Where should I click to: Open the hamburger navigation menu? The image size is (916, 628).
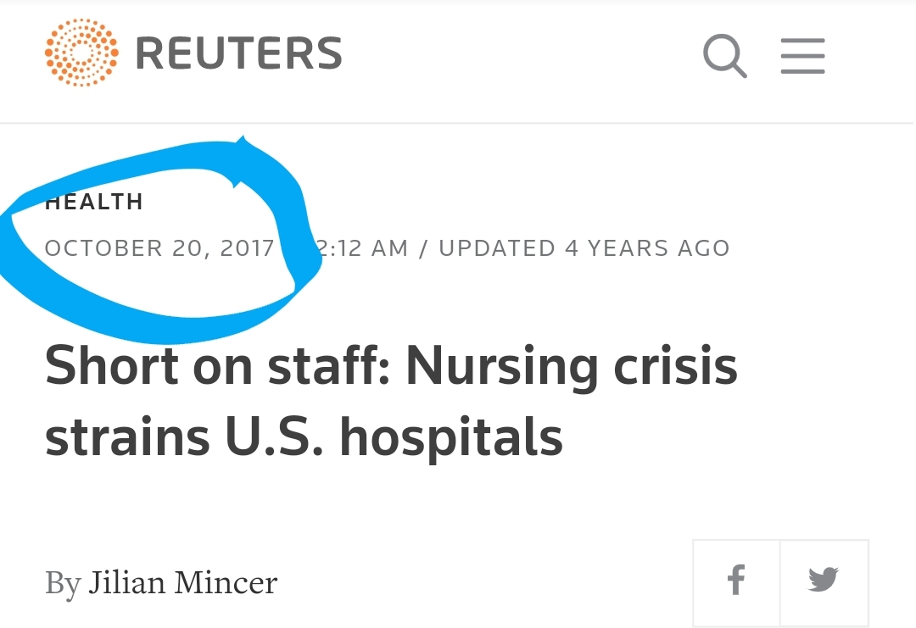[802, 56]
